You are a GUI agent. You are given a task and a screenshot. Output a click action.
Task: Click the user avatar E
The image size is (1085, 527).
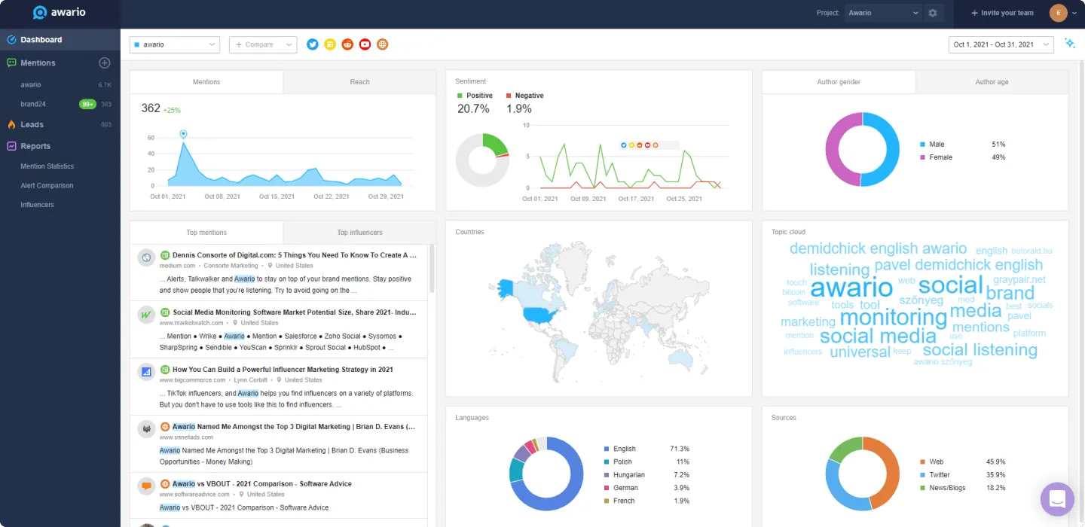click(x=1058, y=13)
